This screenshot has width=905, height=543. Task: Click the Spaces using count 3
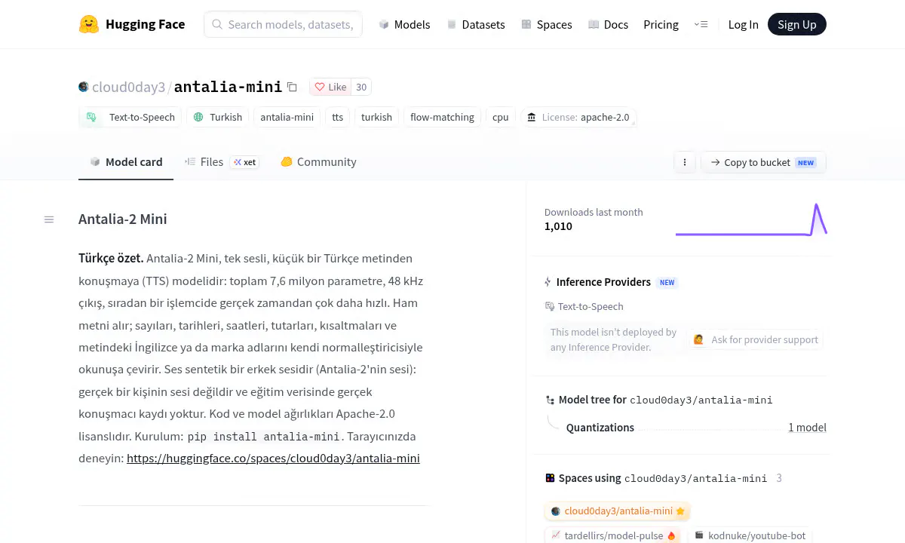coord(779,478)
